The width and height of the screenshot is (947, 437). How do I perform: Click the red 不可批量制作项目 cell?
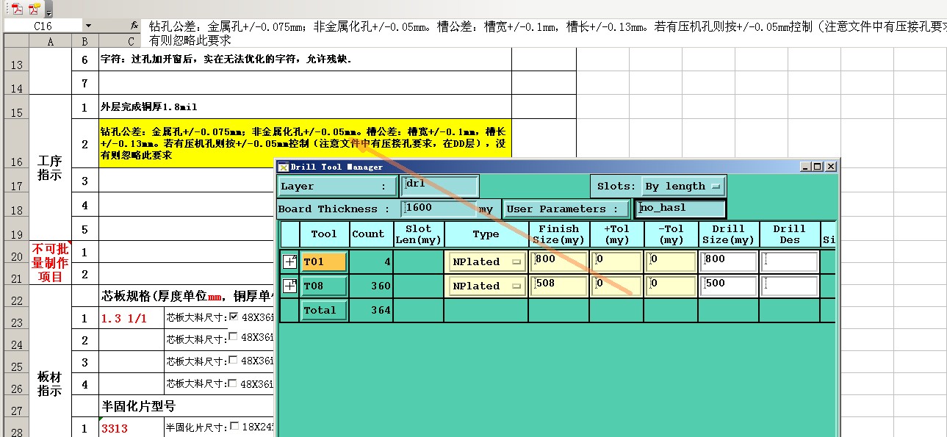click(x=50, y=263)
